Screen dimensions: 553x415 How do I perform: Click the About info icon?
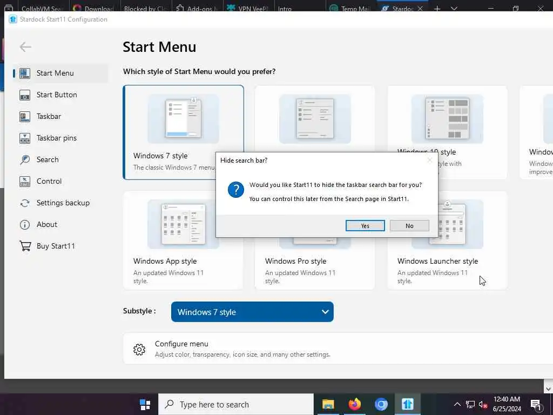[x=25, y=224]
